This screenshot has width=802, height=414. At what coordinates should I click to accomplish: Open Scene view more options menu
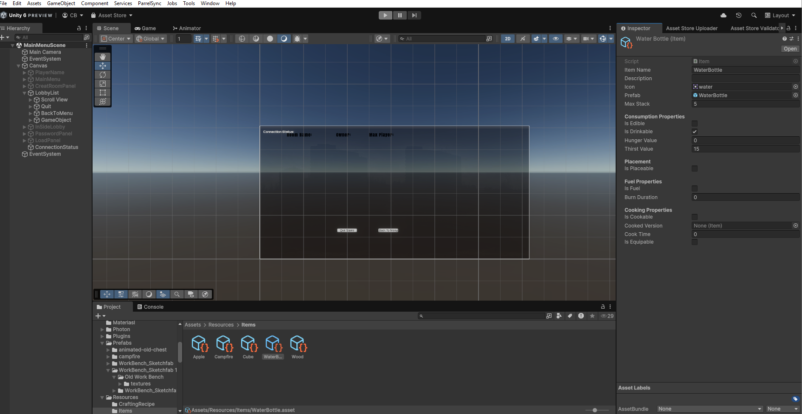pos(610,28)
